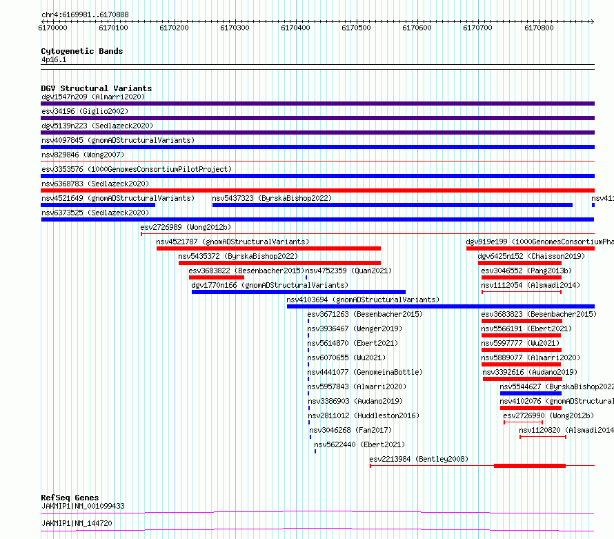Open nsv3386903 (Audano2019) variant
The height and width of the screenshot is (539, 614).
[x=355, y=401]
